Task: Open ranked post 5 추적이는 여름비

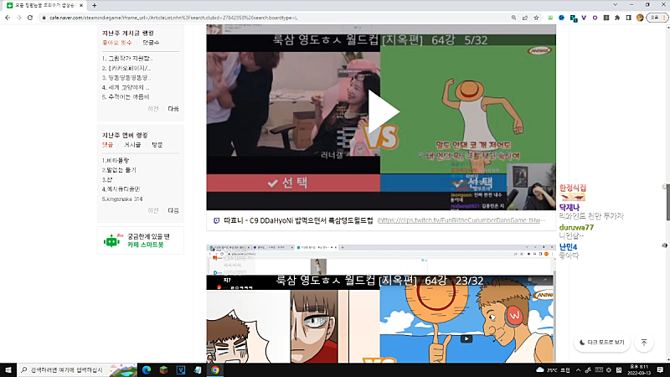Action: [x=126, y=97]
